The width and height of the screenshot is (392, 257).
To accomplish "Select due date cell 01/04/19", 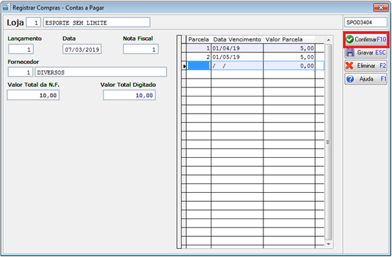I will 237,48.
